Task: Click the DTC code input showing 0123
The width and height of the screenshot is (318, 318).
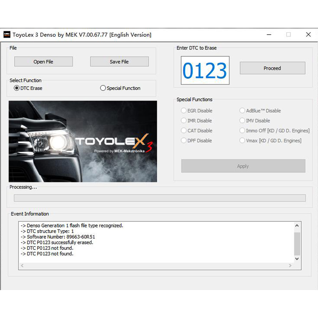Action: 205,70
